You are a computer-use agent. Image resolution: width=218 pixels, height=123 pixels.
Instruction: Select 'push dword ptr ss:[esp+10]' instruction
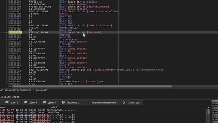pyautogui.click(x=79, y=2)
